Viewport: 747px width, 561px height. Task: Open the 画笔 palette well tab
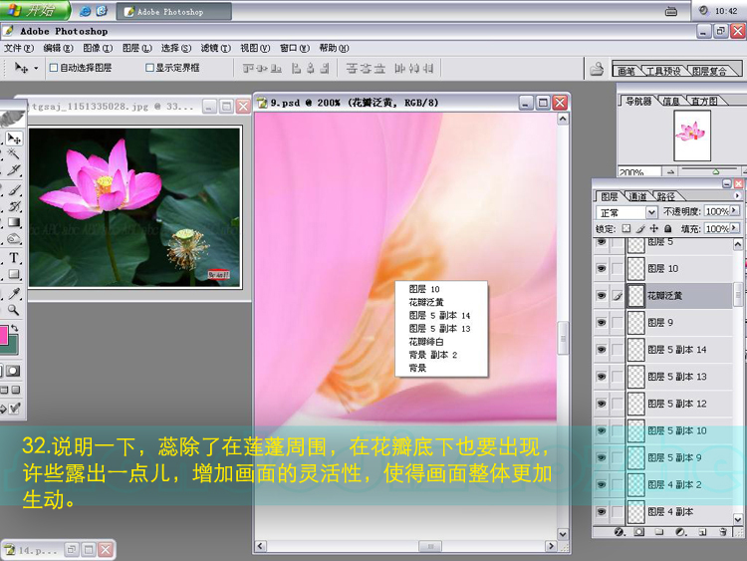click(626, 71)
